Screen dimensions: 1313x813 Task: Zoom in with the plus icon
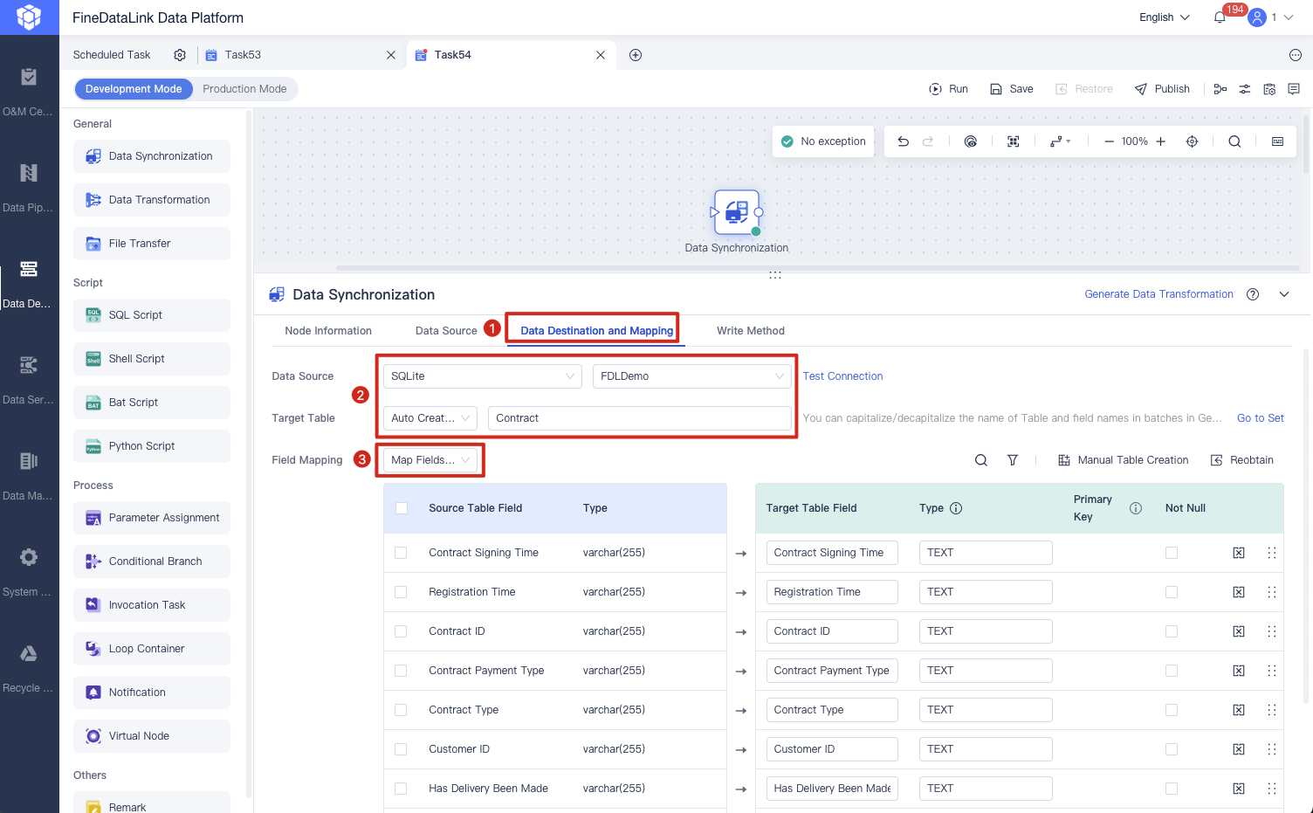(x=1160, y=141)
